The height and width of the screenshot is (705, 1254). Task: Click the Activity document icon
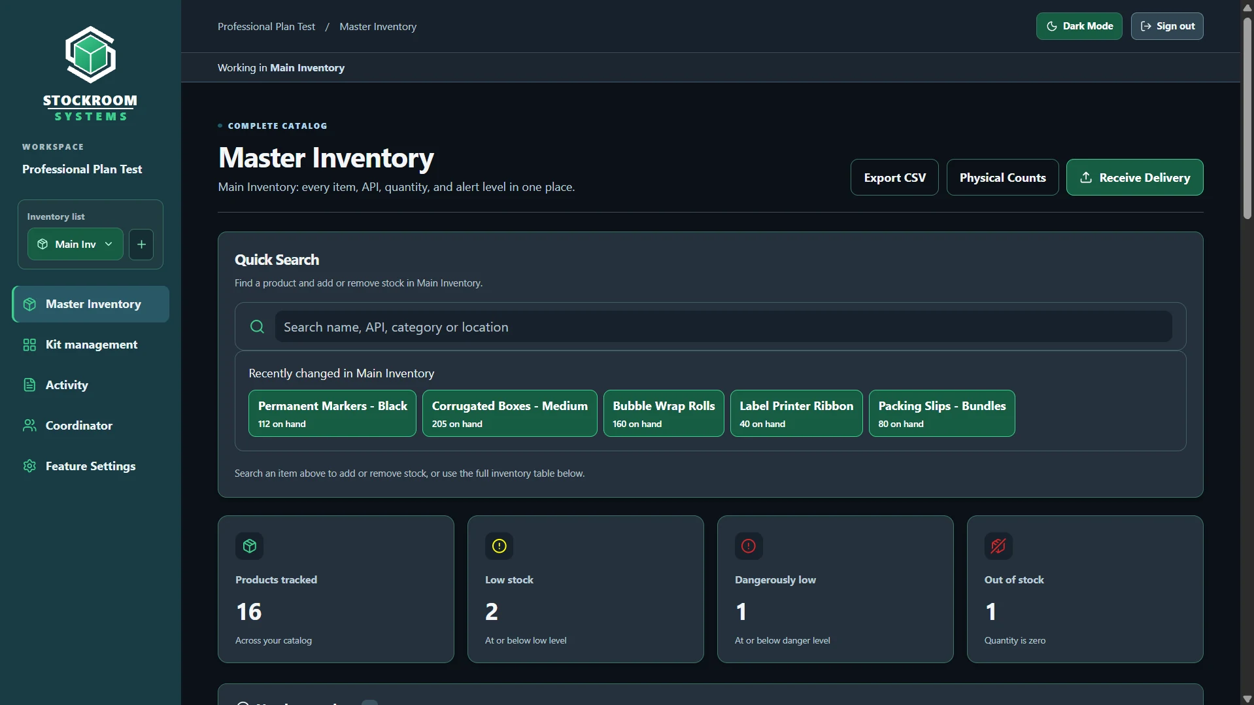[29, 385]
